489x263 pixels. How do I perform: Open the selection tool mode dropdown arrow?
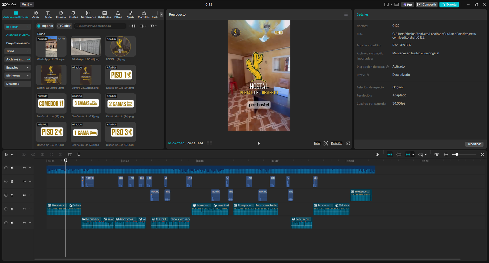coord(12,155)
